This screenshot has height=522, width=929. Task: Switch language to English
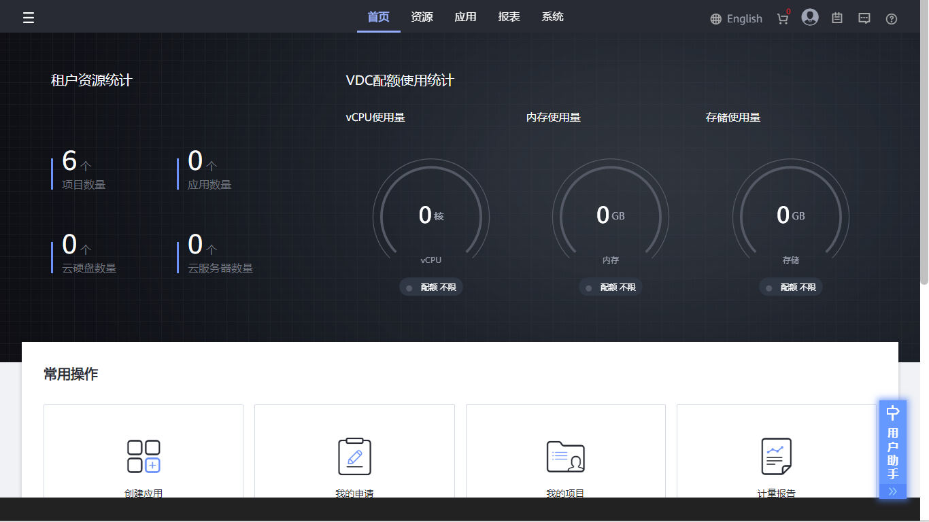(736, 19)
